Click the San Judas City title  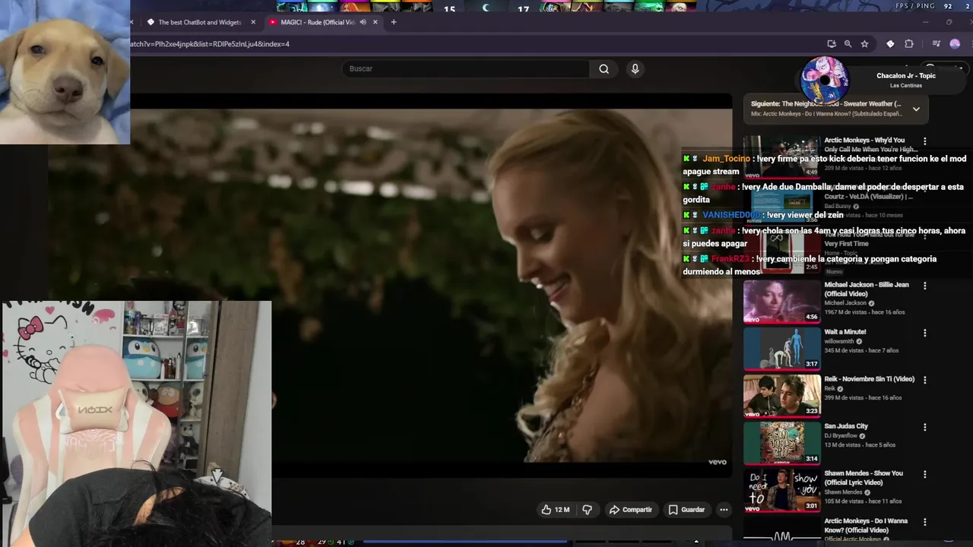point(846,426)
